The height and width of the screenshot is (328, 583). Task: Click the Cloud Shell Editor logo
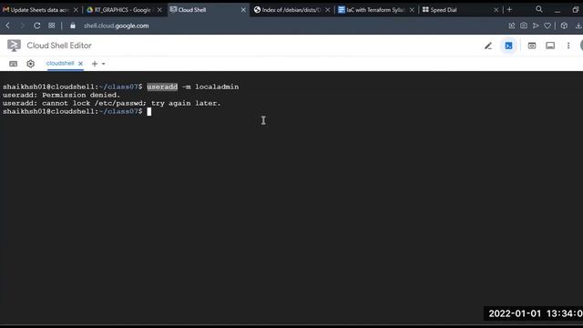point(15,46)
